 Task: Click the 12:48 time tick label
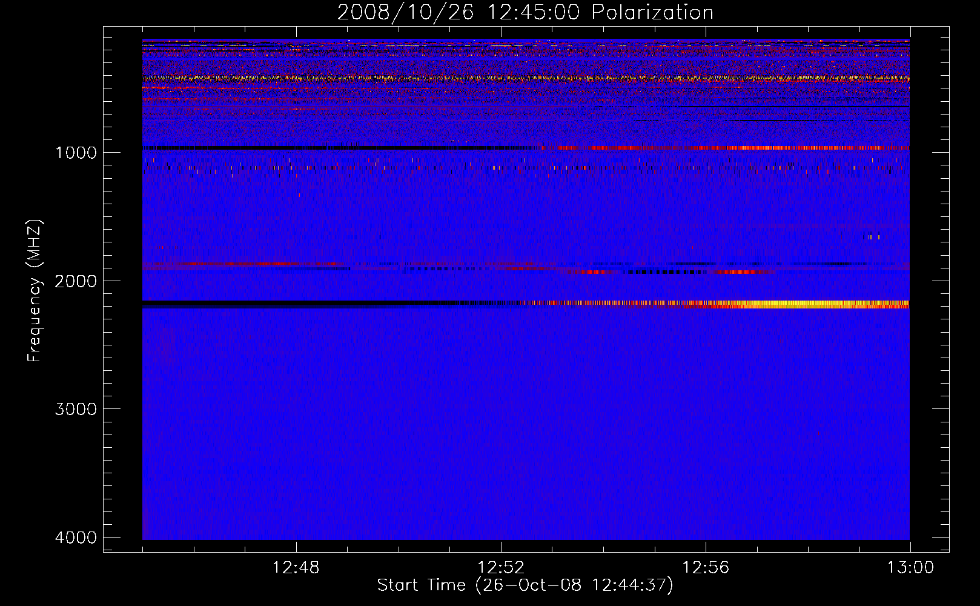pos(296,568)
